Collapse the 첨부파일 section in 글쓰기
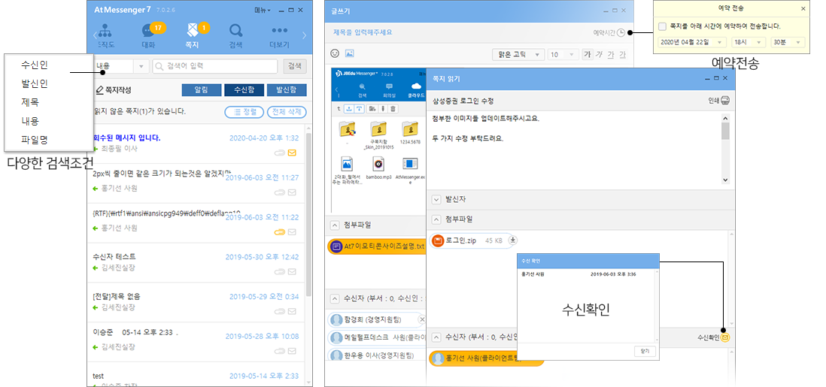 click(x=335, y=225)
